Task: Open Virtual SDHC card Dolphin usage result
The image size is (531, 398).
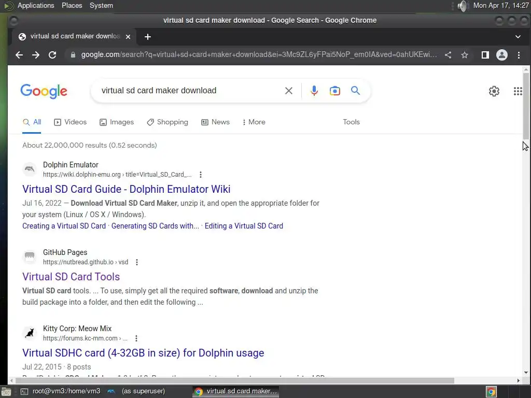Action: tap(143, 353)
